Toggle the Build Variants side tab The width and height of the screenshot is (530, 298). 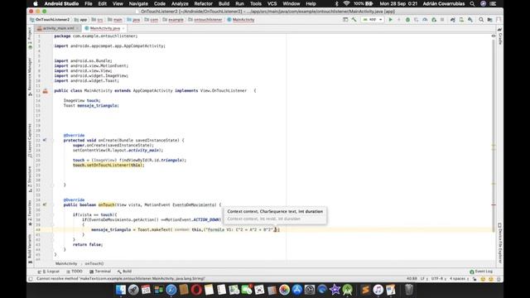(x=30, y=248)
